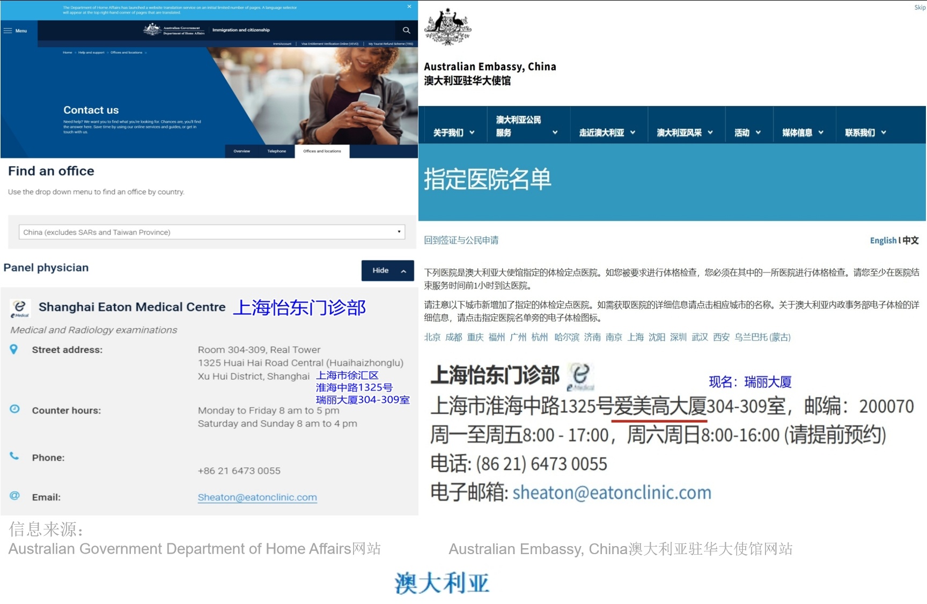
Task: Expand the 联系我们 navigation menu
Action: point(865,132)
